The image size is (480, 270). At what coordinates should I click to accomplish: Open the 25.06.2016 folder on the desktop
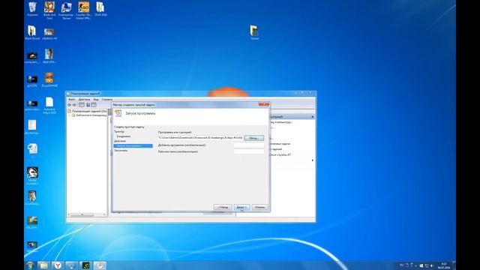pos(100,9)
